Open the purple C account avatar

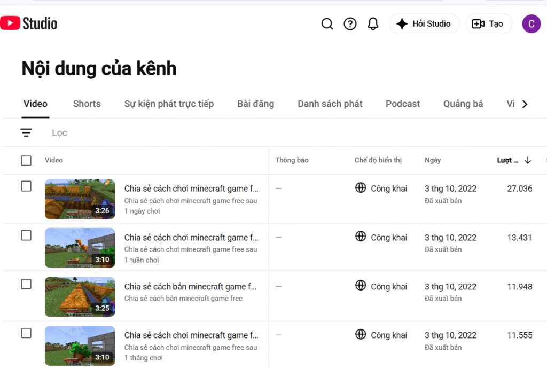(x=531, y=23)
